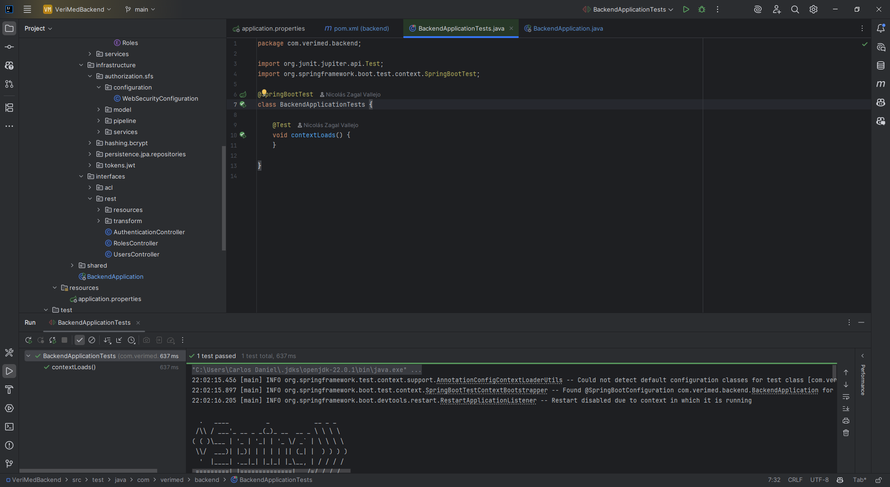Collapse the interfaces folder

coord(81,176)
